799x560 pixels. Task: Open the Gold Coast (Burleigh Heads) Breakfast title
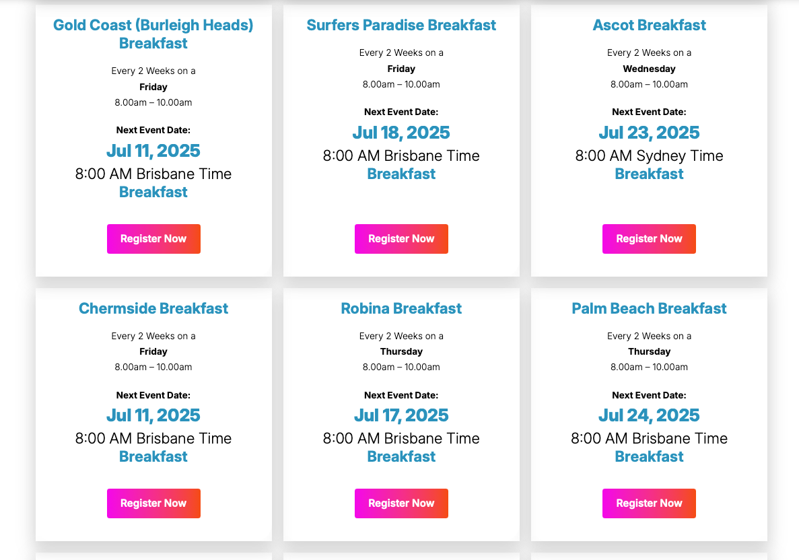coord(153,34)
